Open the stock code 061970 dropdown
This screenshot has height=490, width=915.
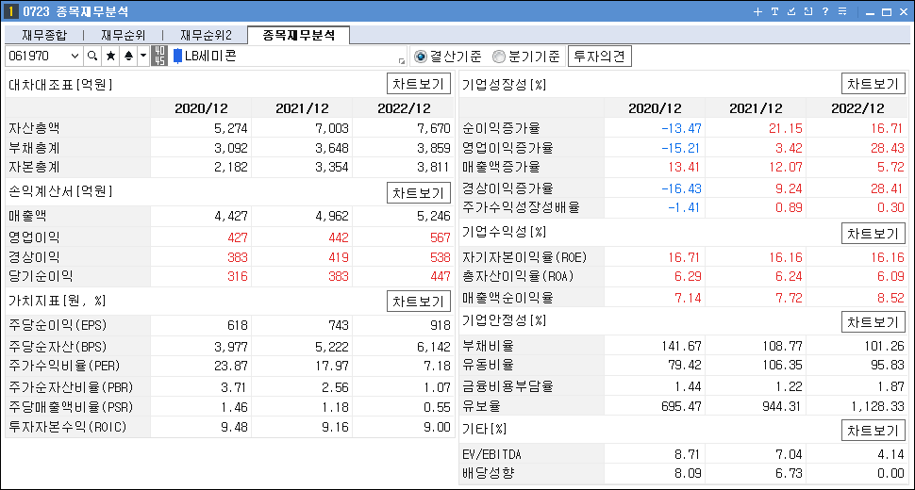[75, 56]
